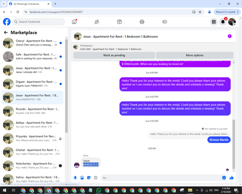
Task: Choose a sticker icon in composer
Action: [x=89, y=178]
